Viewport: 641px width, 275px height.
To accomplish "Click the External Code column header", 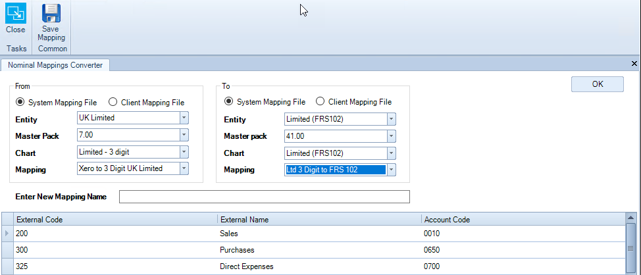I will 116,220.
